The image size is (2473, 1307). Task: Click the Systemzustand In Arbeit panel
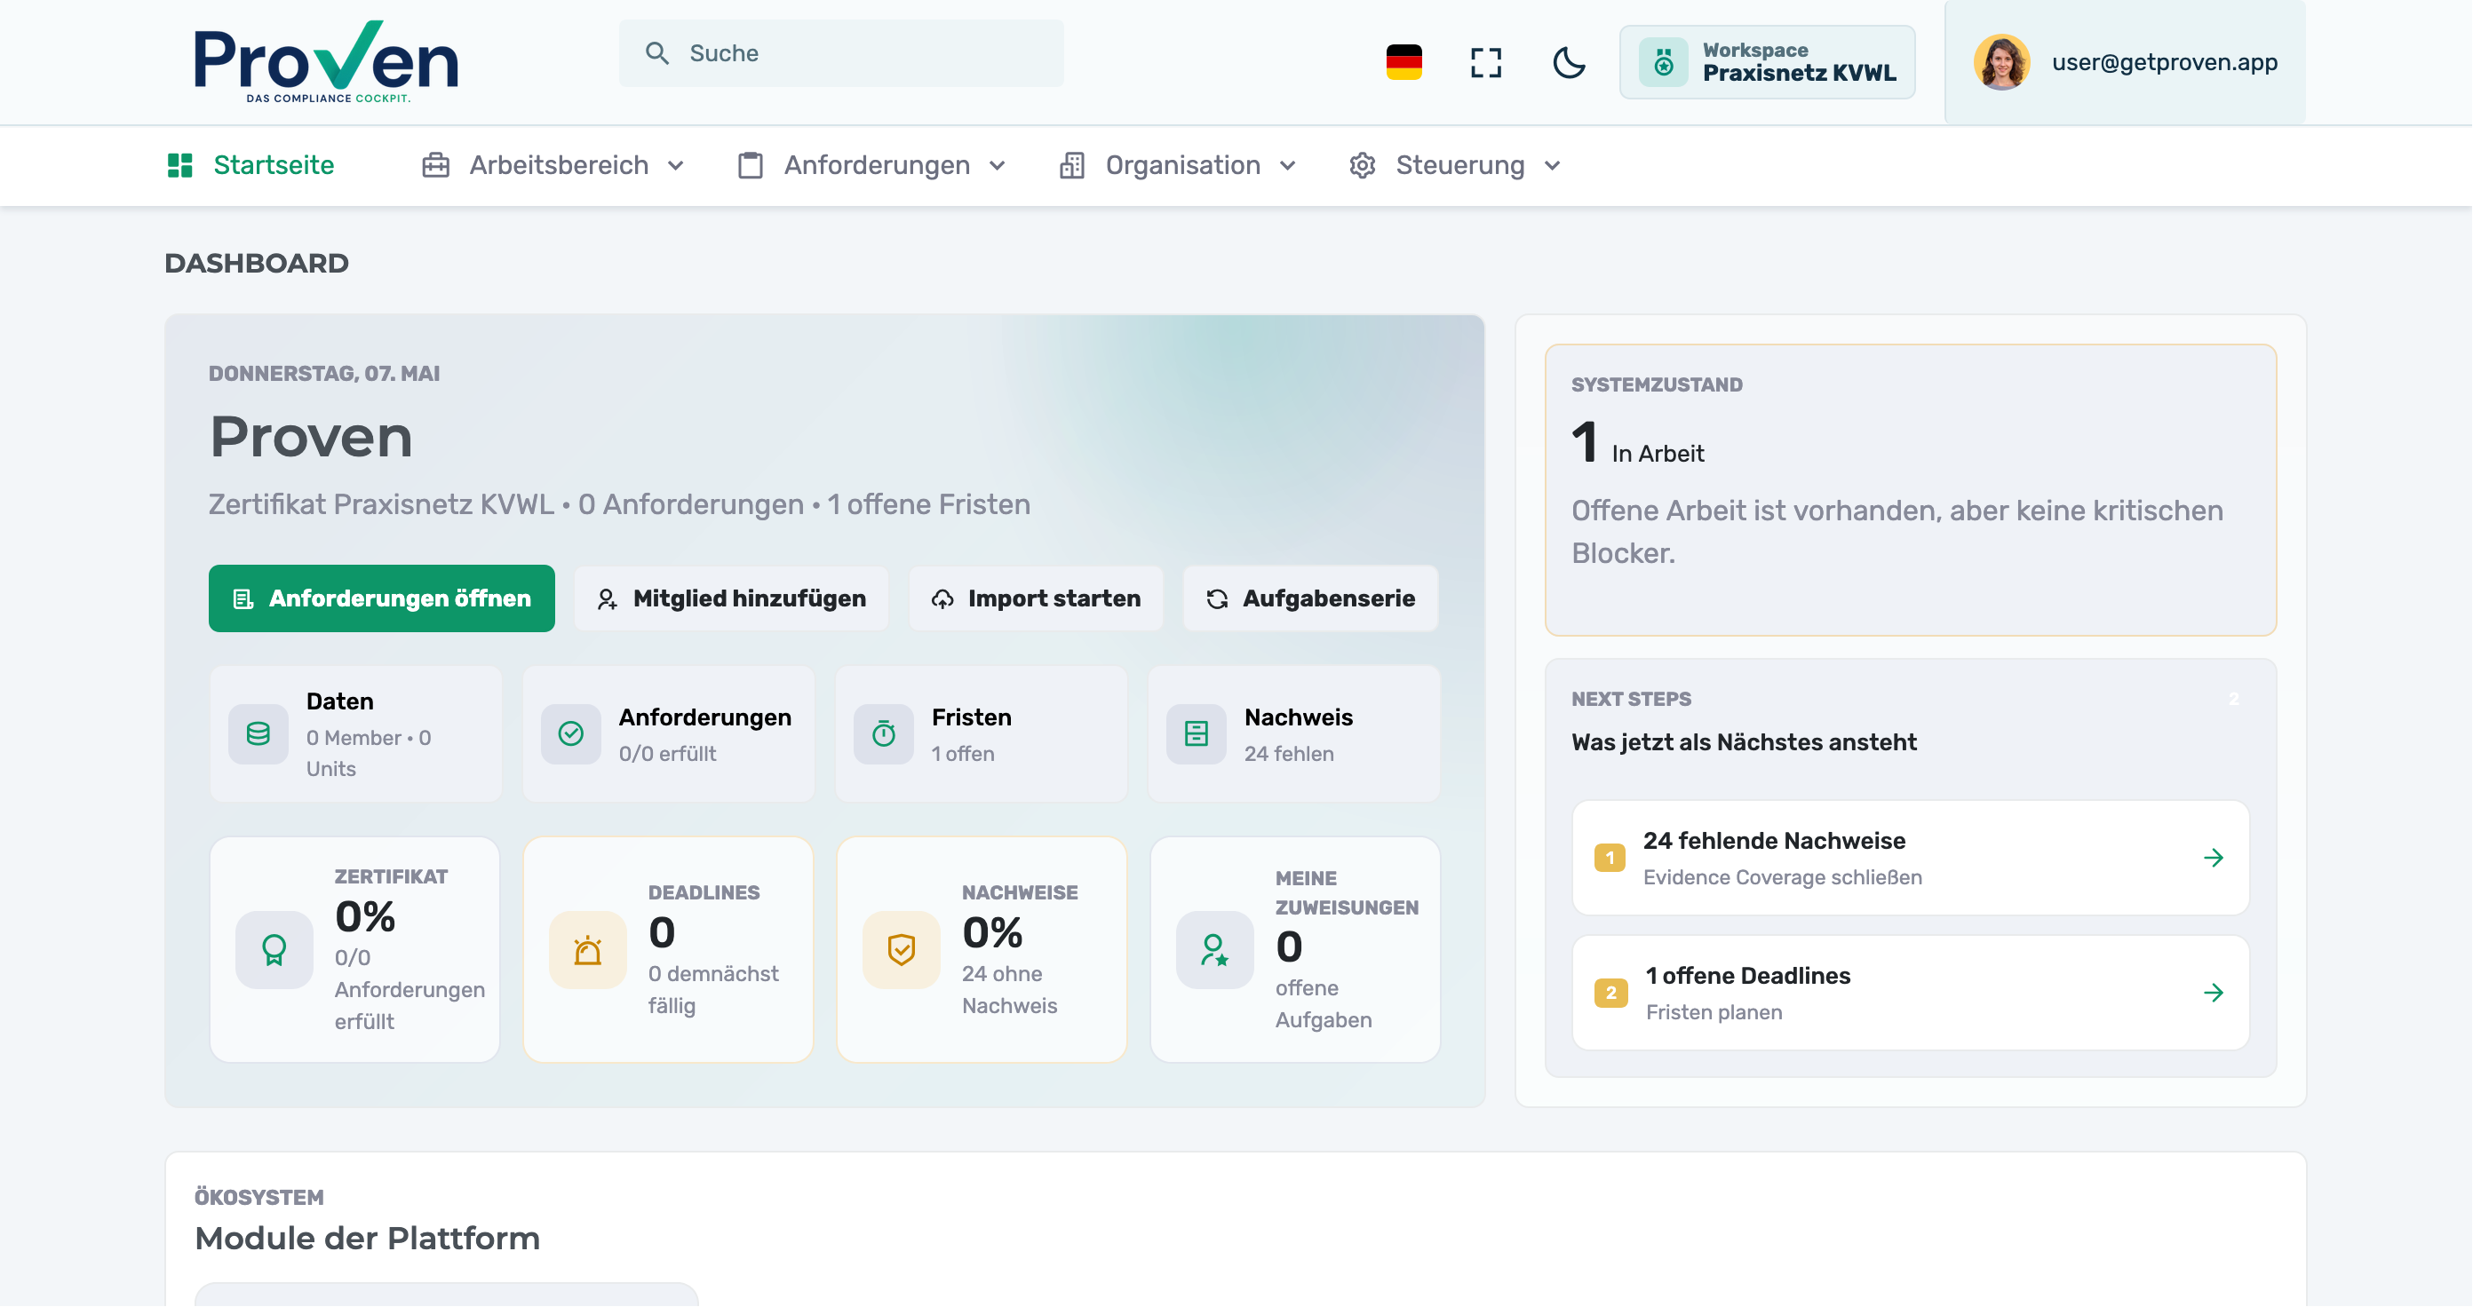coord(1912,490)
